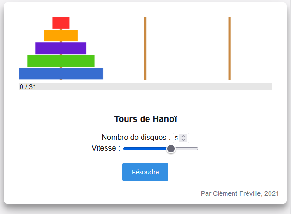Click the gray progress bar
The image size is (291, 214).
(x=145, y=86)
